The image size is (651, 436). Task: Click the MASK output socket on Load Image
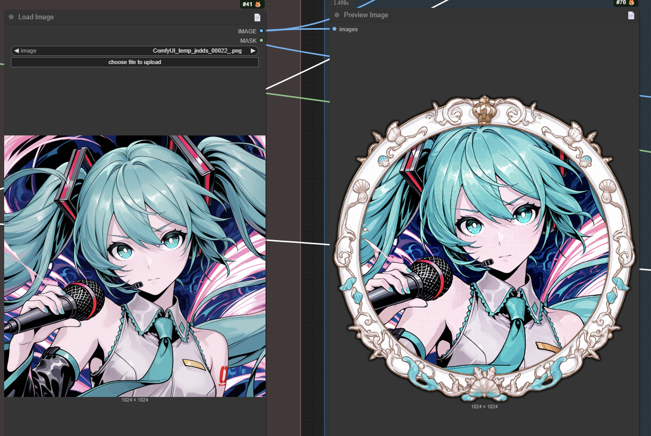pos(261,41)
